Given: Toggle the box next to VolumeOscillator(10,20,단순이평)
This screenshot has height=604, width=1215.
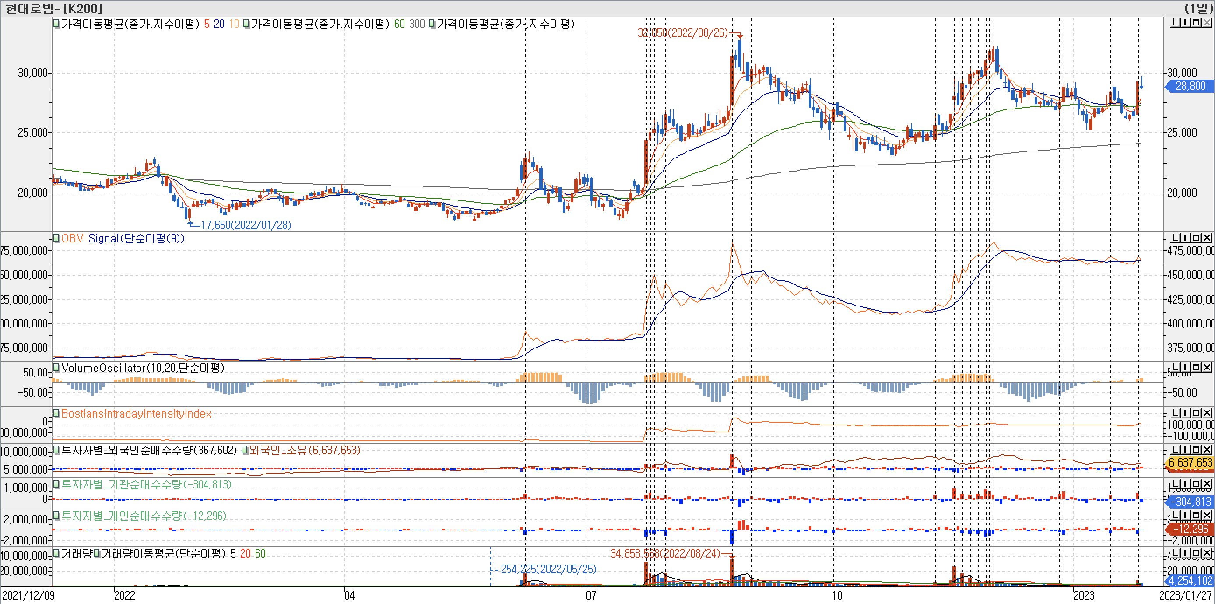Looking at the screenshot, I should (56, 367).
